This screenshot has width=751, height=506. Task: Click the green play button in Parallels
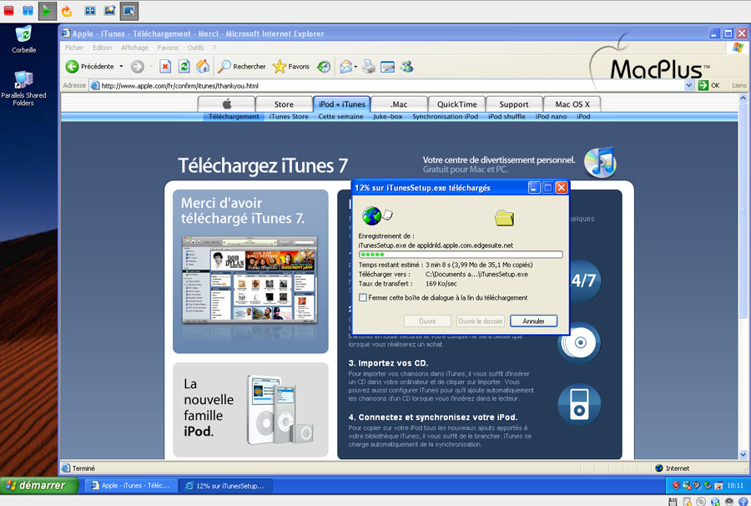47,11
